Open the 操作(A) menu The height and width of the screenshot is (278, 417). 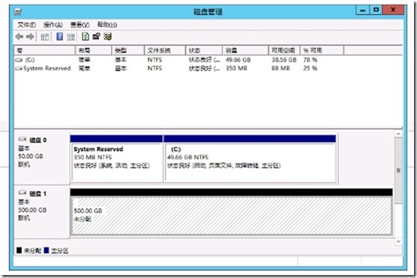pos(53,25)
